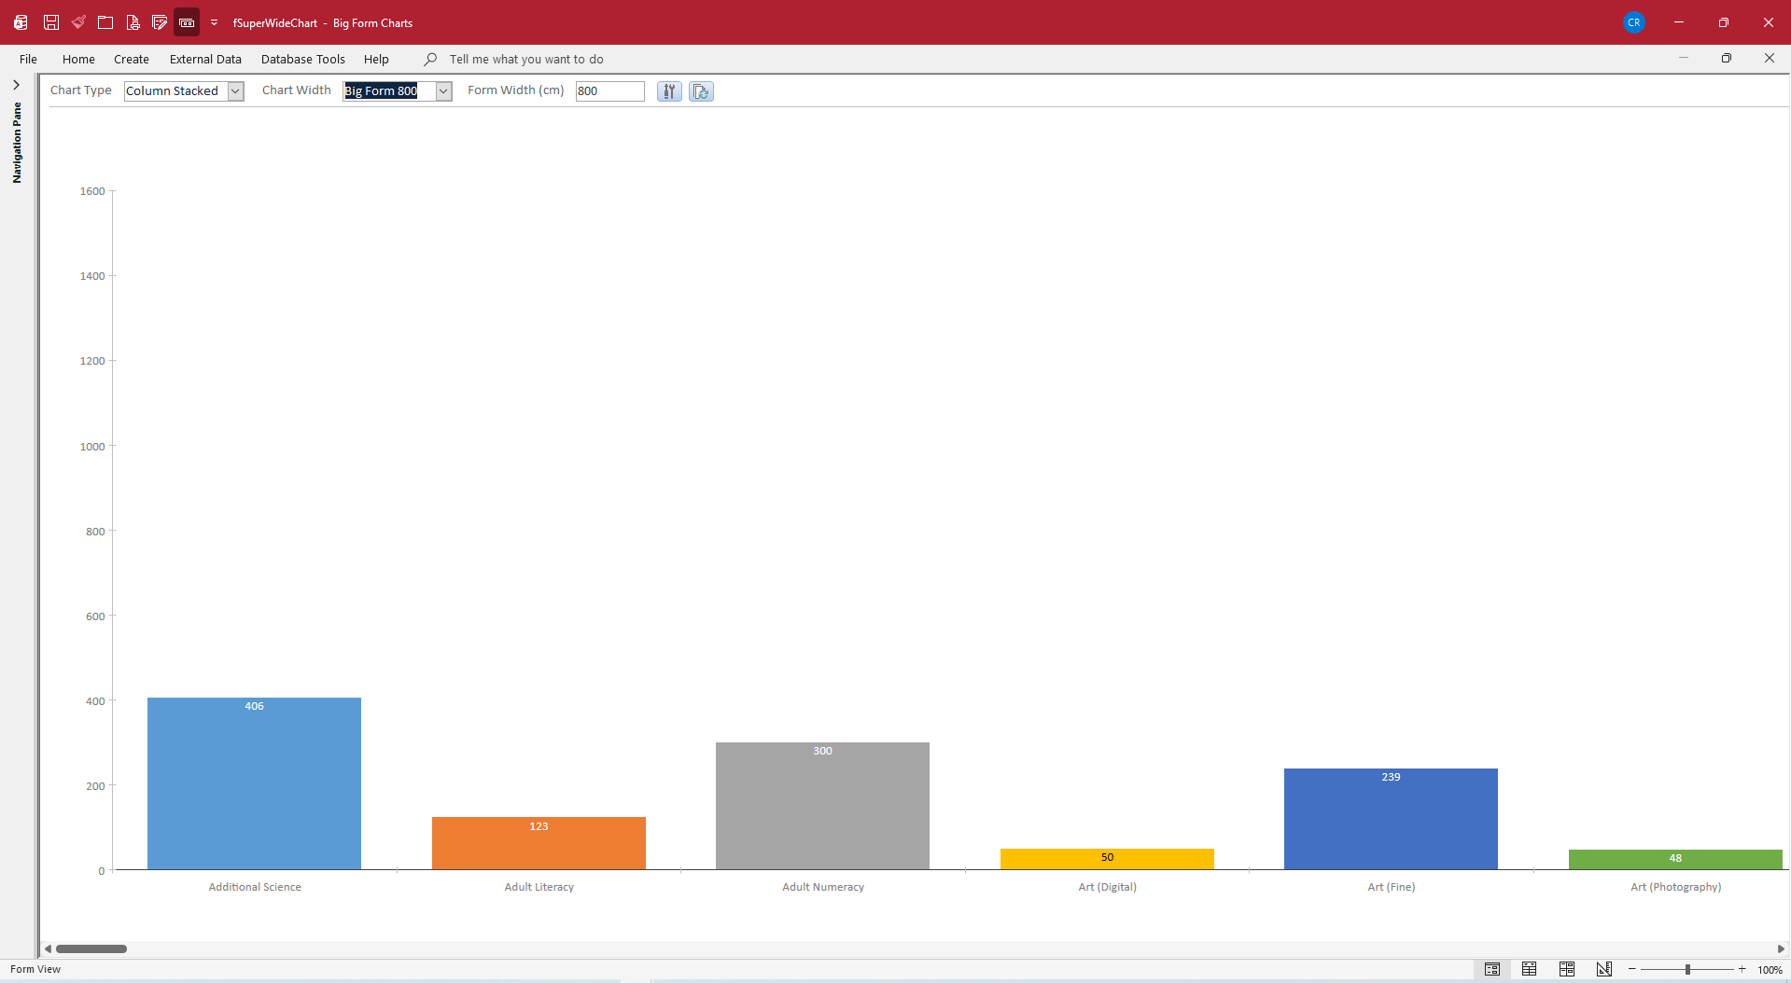This screenshot has width=1791, height=983.
Task: Switch to Layout View via status bar icon
Action: (x=1567, y=969)
